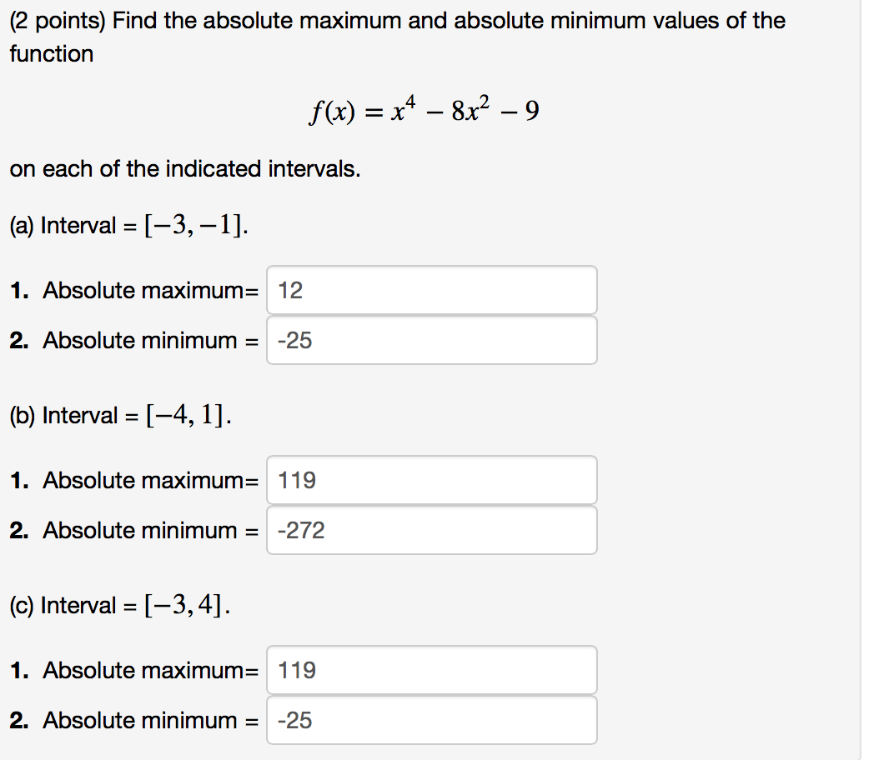869x760 pixels.
Task: Click inside the maximum box below interval [-4,1] heading
Action: [x=430, y=480]
